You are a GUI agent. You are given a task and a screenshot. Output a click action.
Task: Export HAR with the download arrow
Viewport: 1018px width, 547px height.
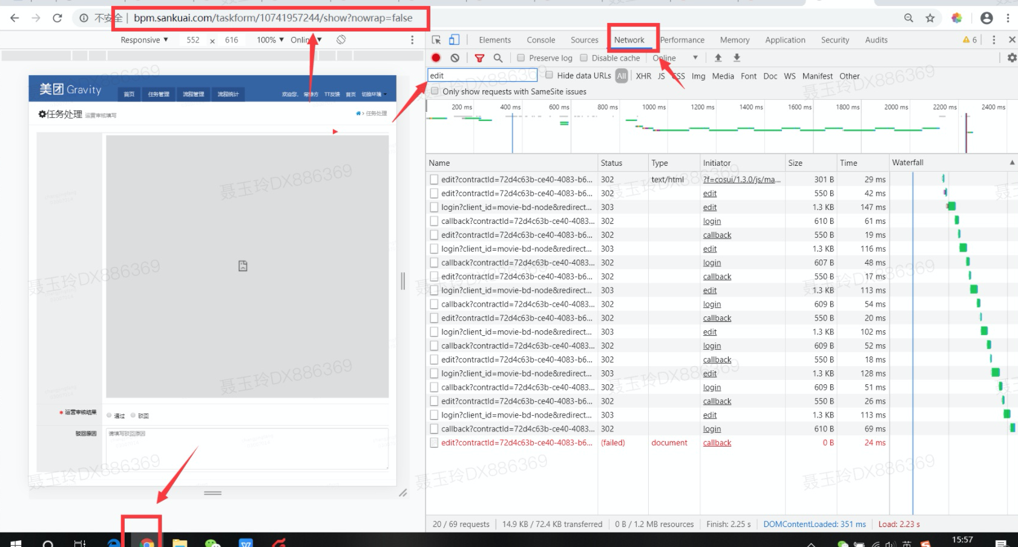pyautogui.click(x=737, y=57)
